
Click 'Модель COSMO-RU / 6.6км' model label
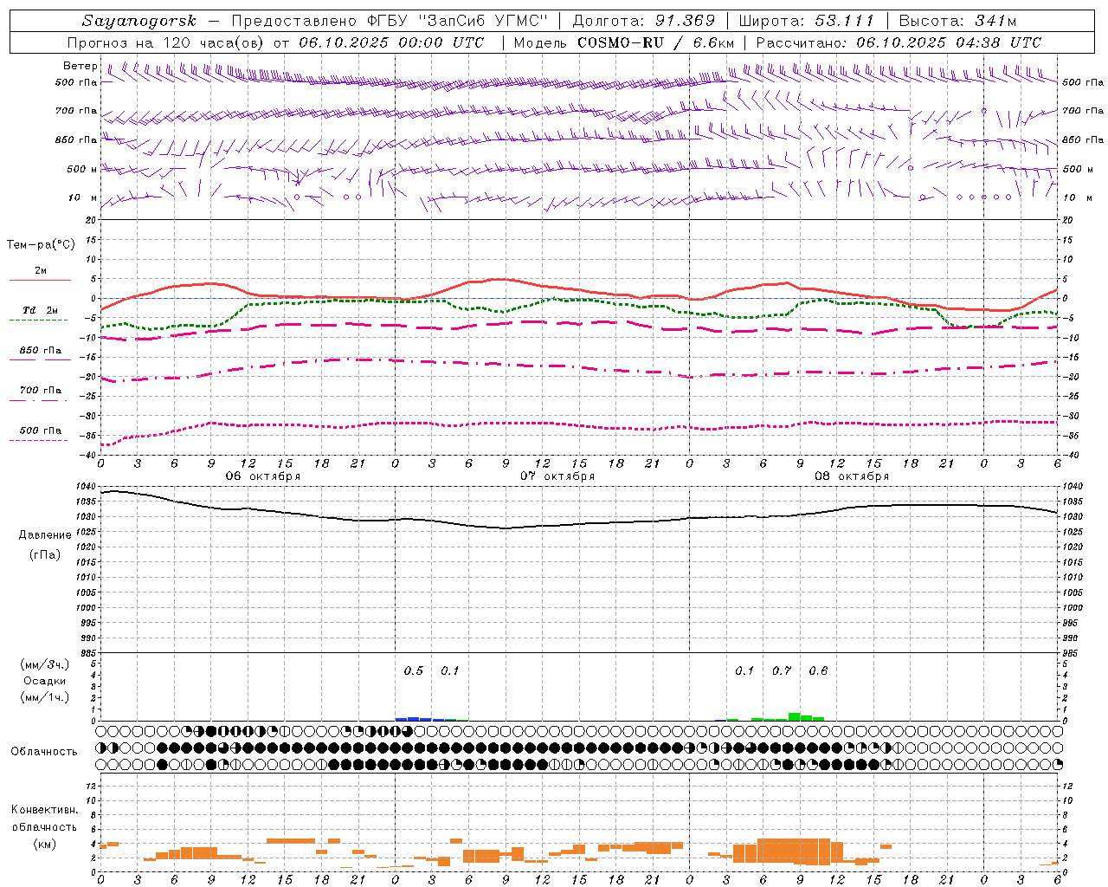pos(624,42)
